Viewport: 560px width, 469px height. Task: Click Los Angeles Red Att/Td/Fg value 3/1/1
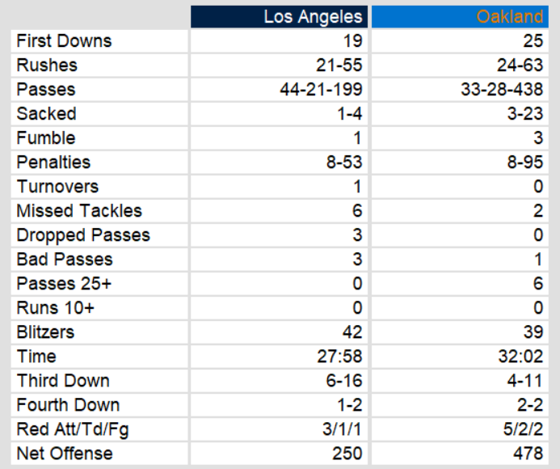pos(343,429)
